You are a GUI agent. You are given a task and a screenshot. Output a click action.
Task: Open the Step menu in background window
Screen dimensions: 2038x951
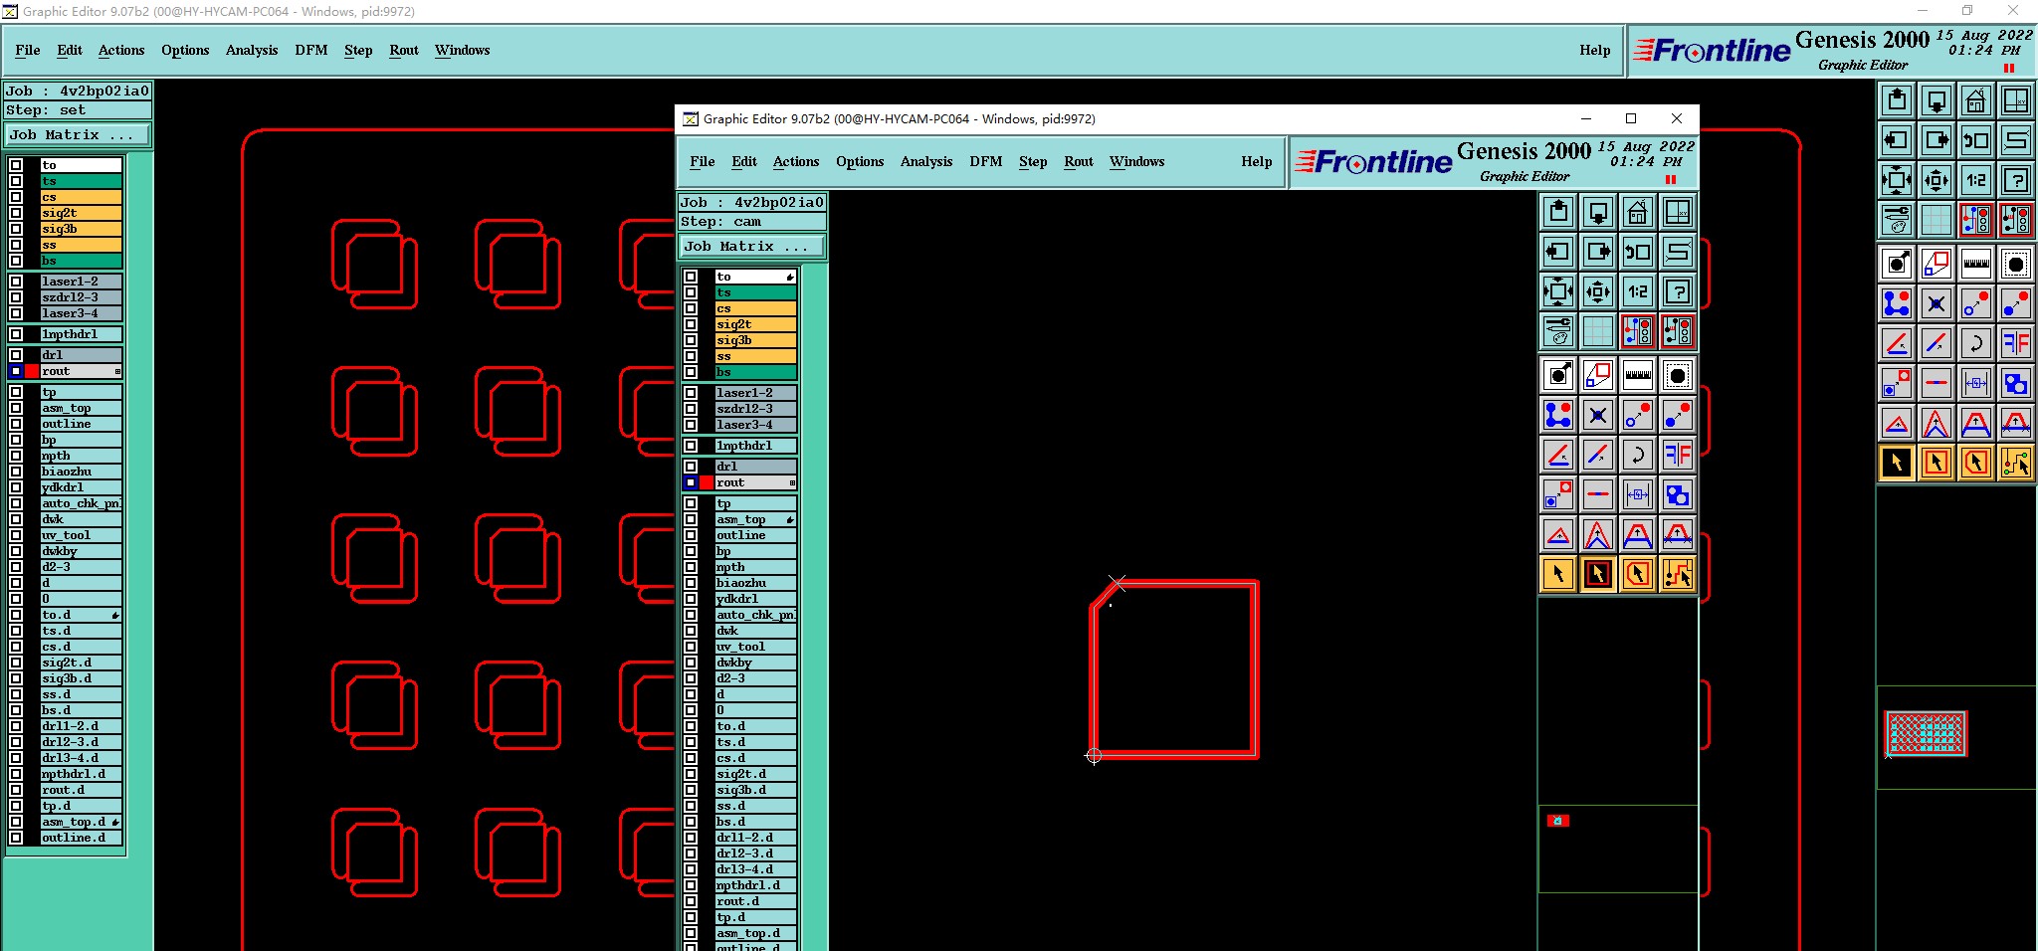tap(358, 50)
